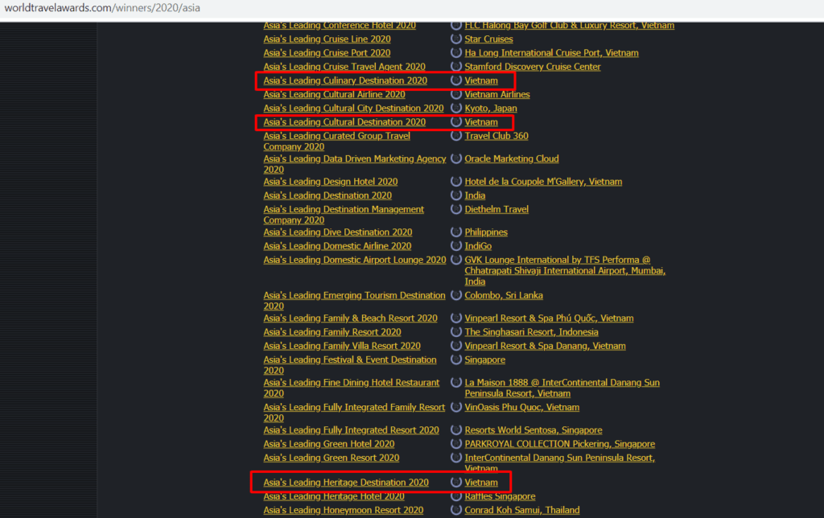Click the laurel icon beside Vinpearl Resort Danang
824x518 pixels.
tap(456, 346)
